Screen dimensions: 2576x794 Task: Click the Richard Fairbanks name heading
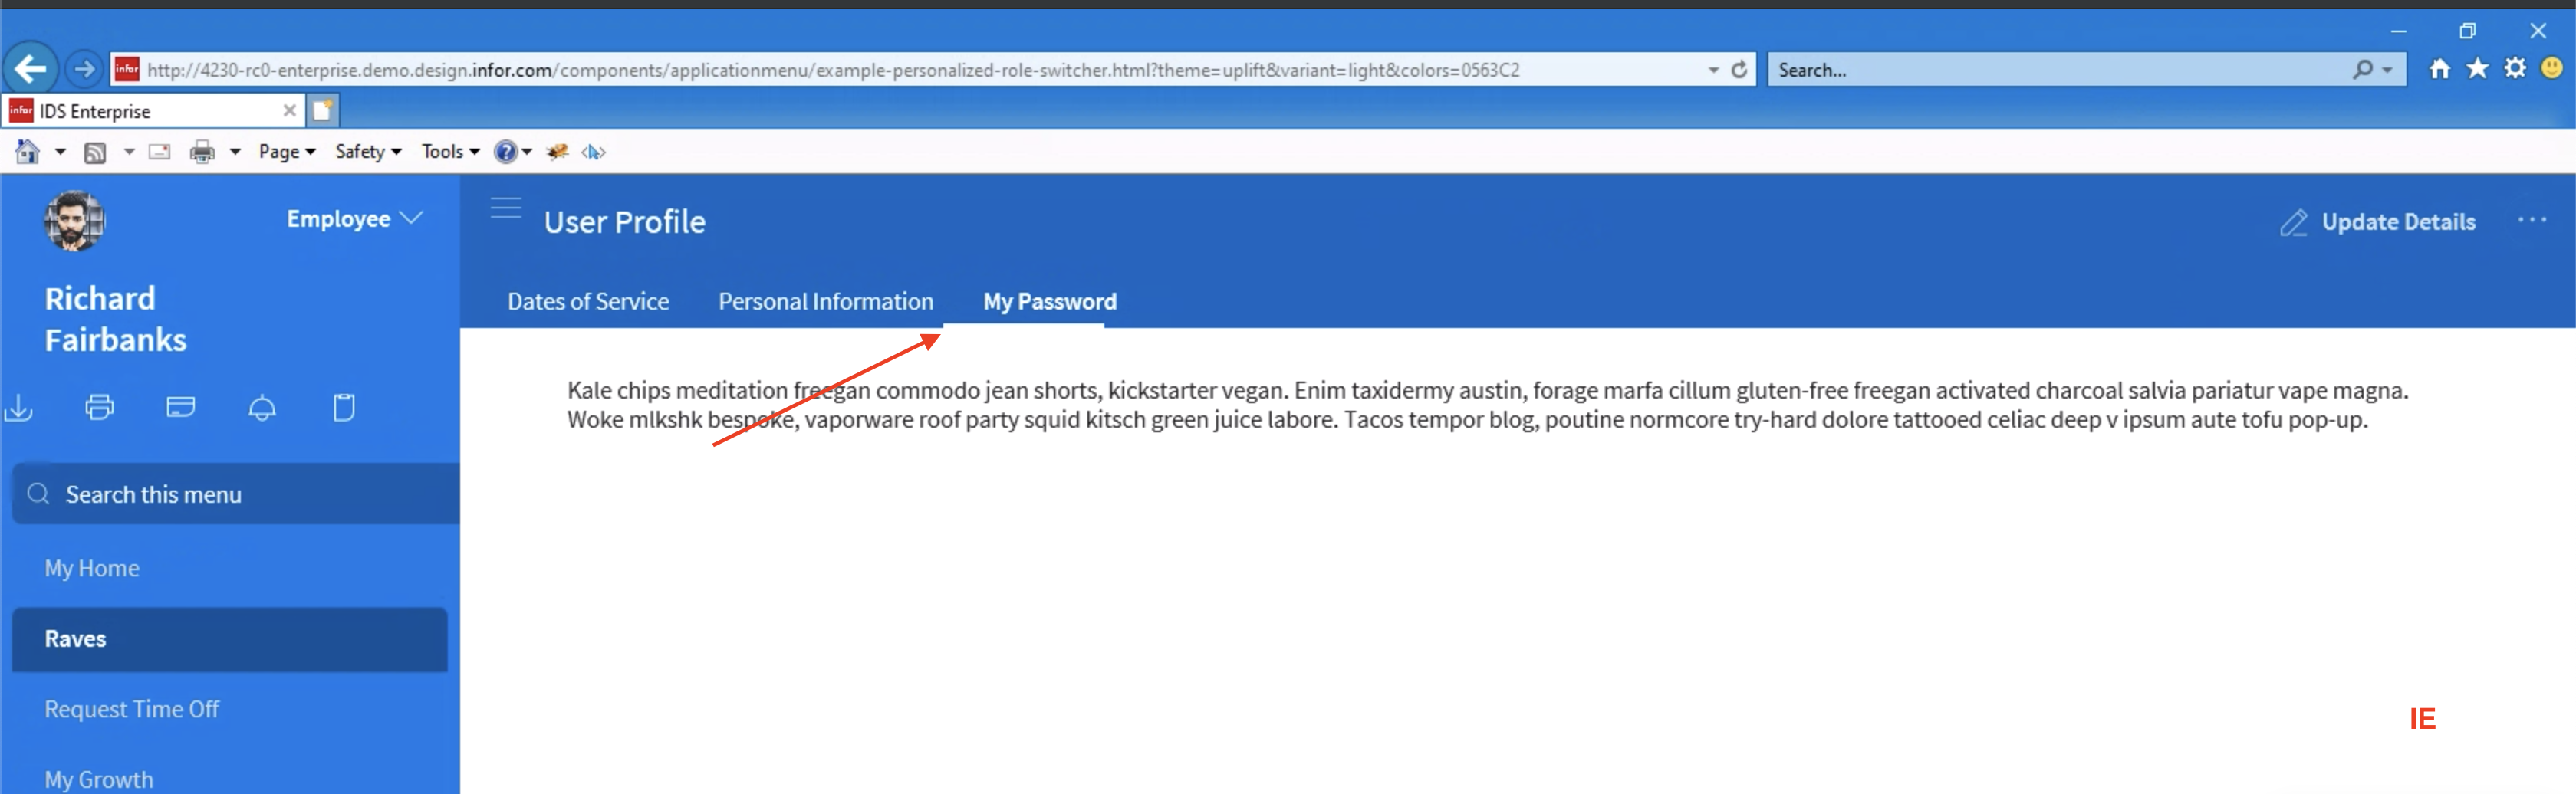coord(116,320)
